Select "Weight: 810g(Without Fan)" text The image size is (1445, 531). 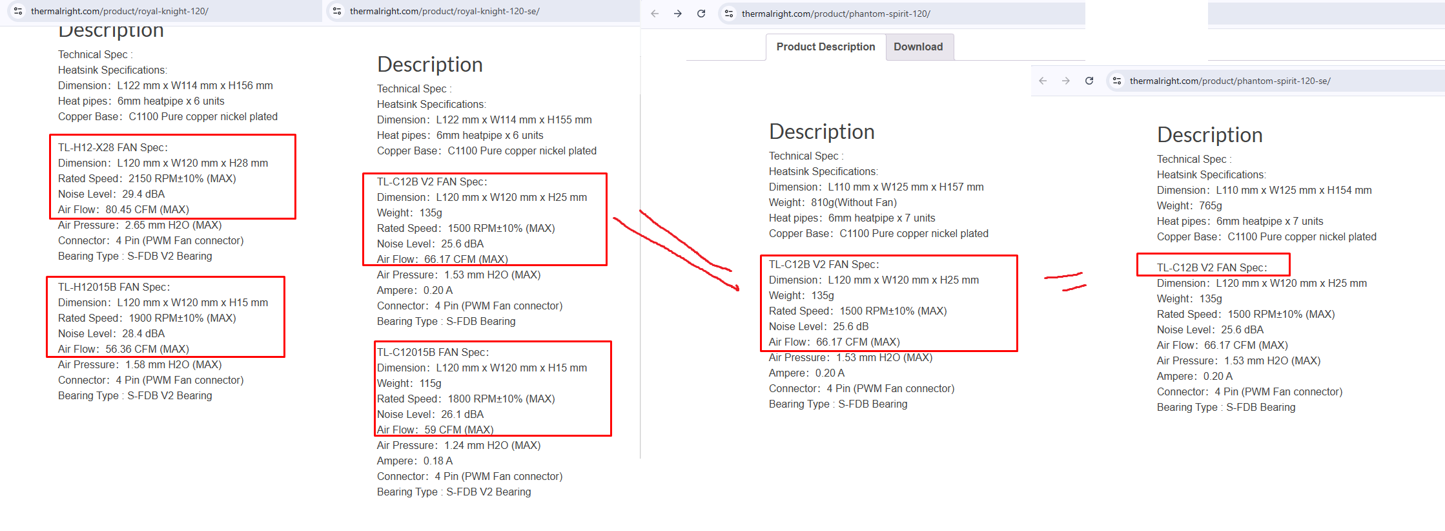coord(833,202)
